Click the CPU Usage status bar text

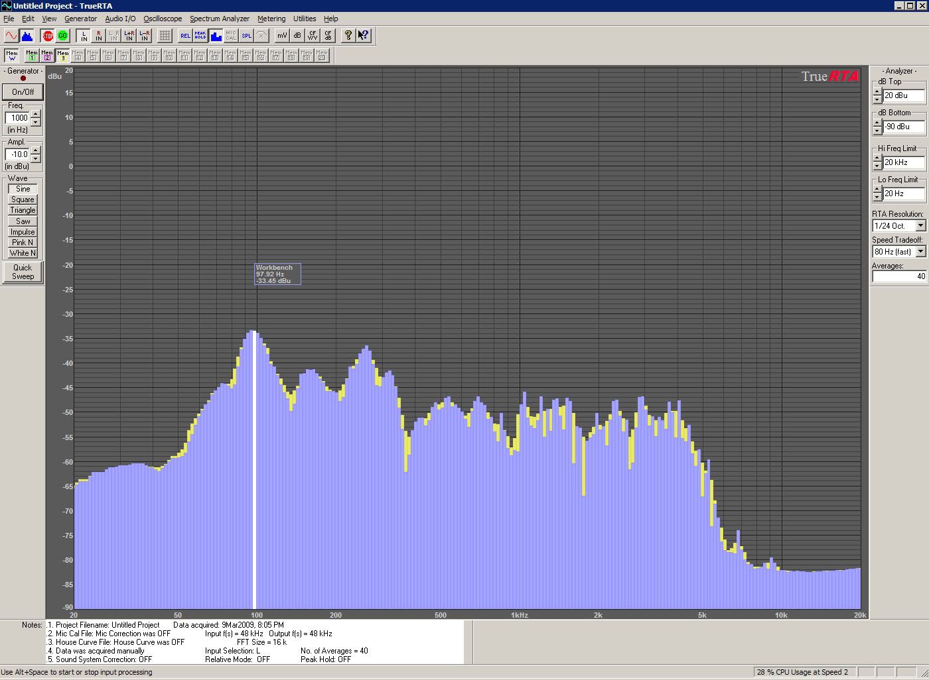[802, 672]
